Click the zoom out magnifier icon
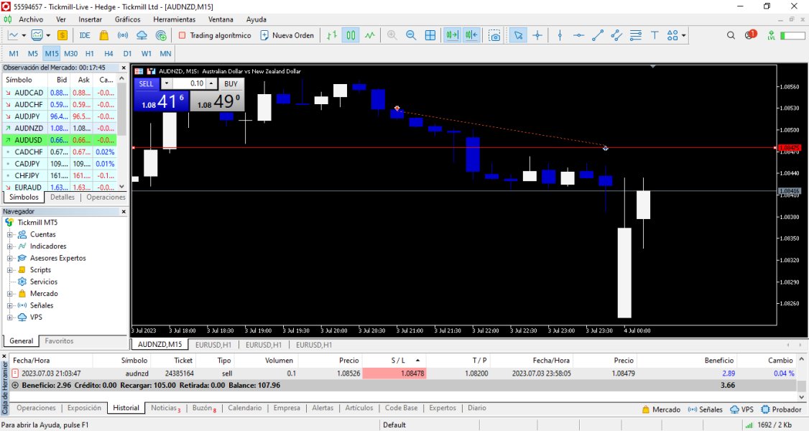 [x=411, y=35]
